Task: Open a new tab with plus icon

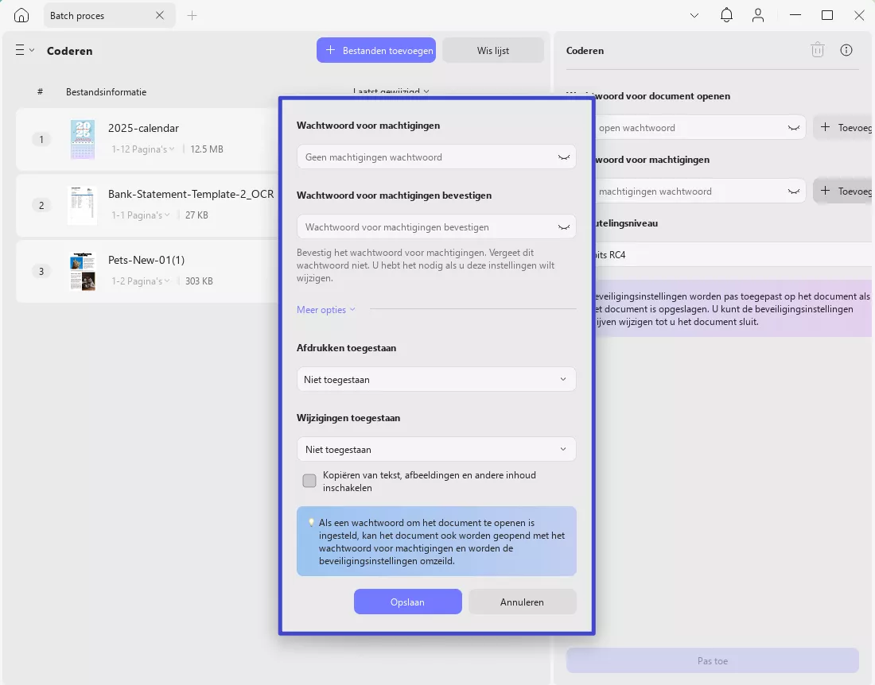Action: pyautogui.click(x=192, y=16)
